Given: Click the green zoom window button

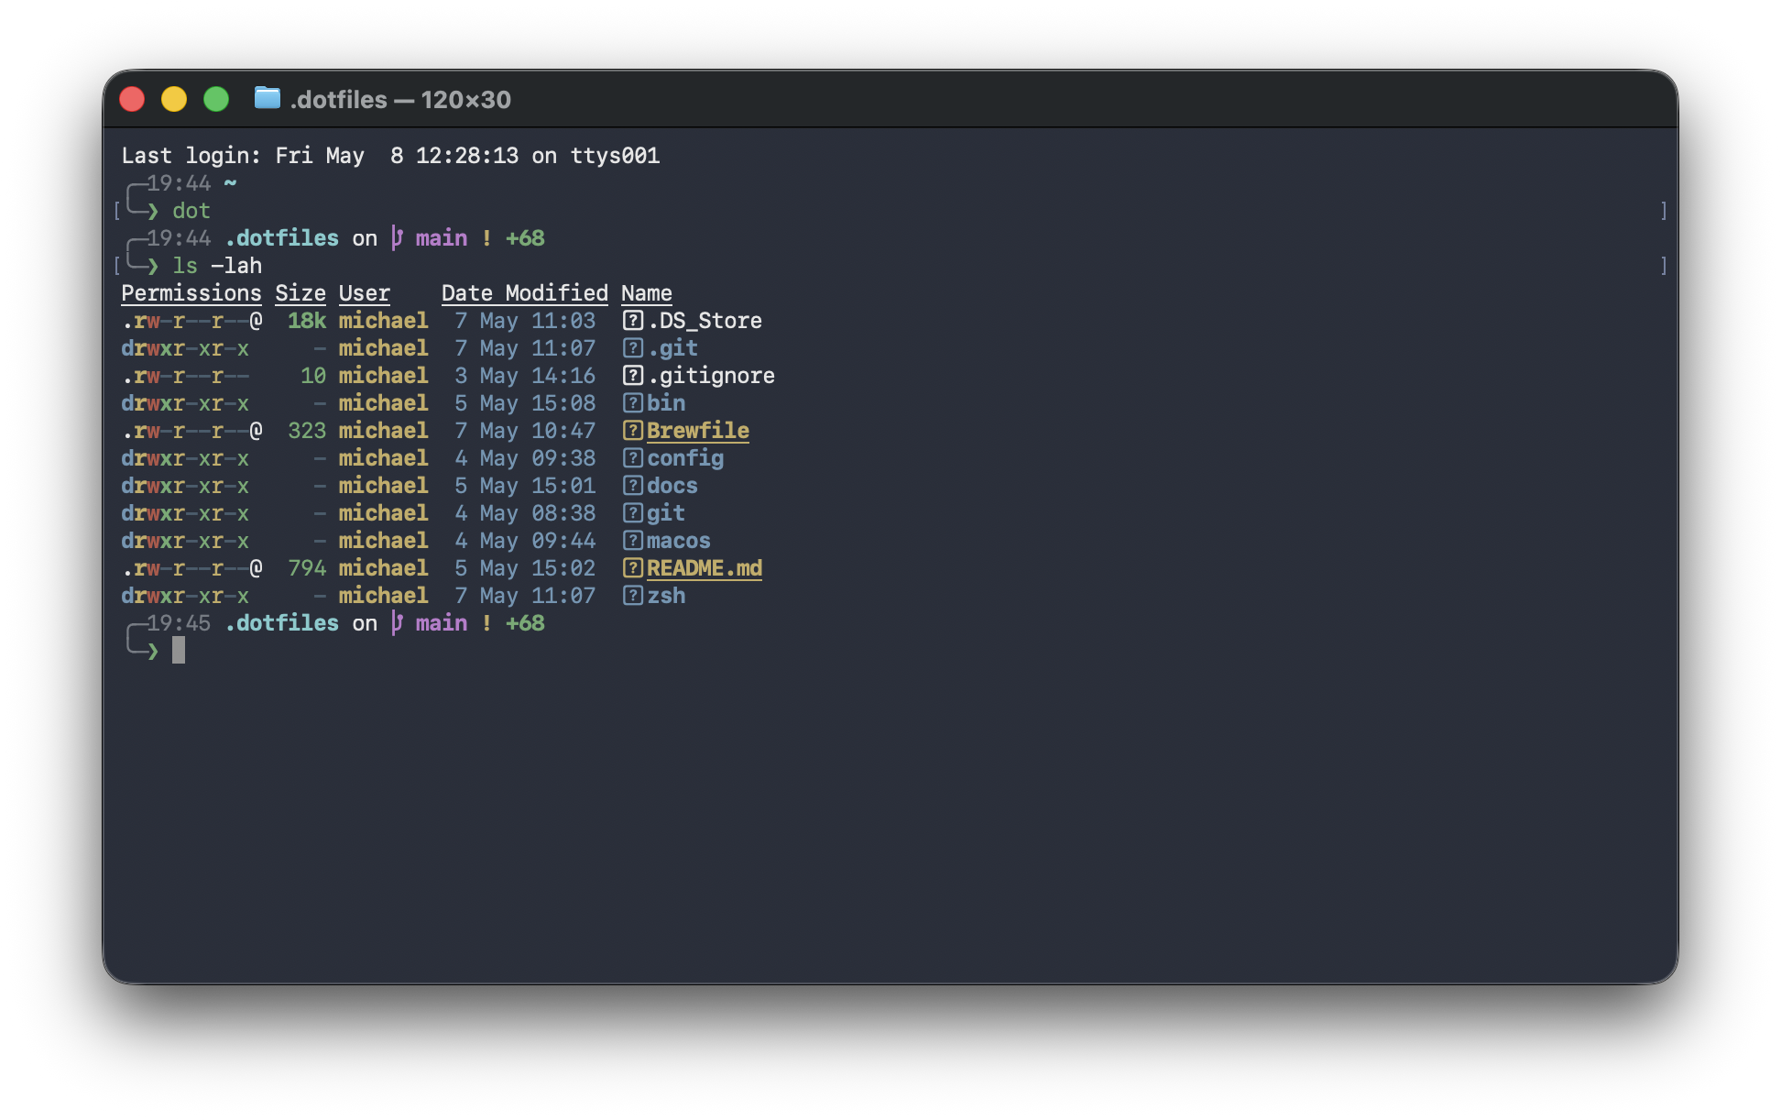Looking at the screenshot, I should click(216, 99).
